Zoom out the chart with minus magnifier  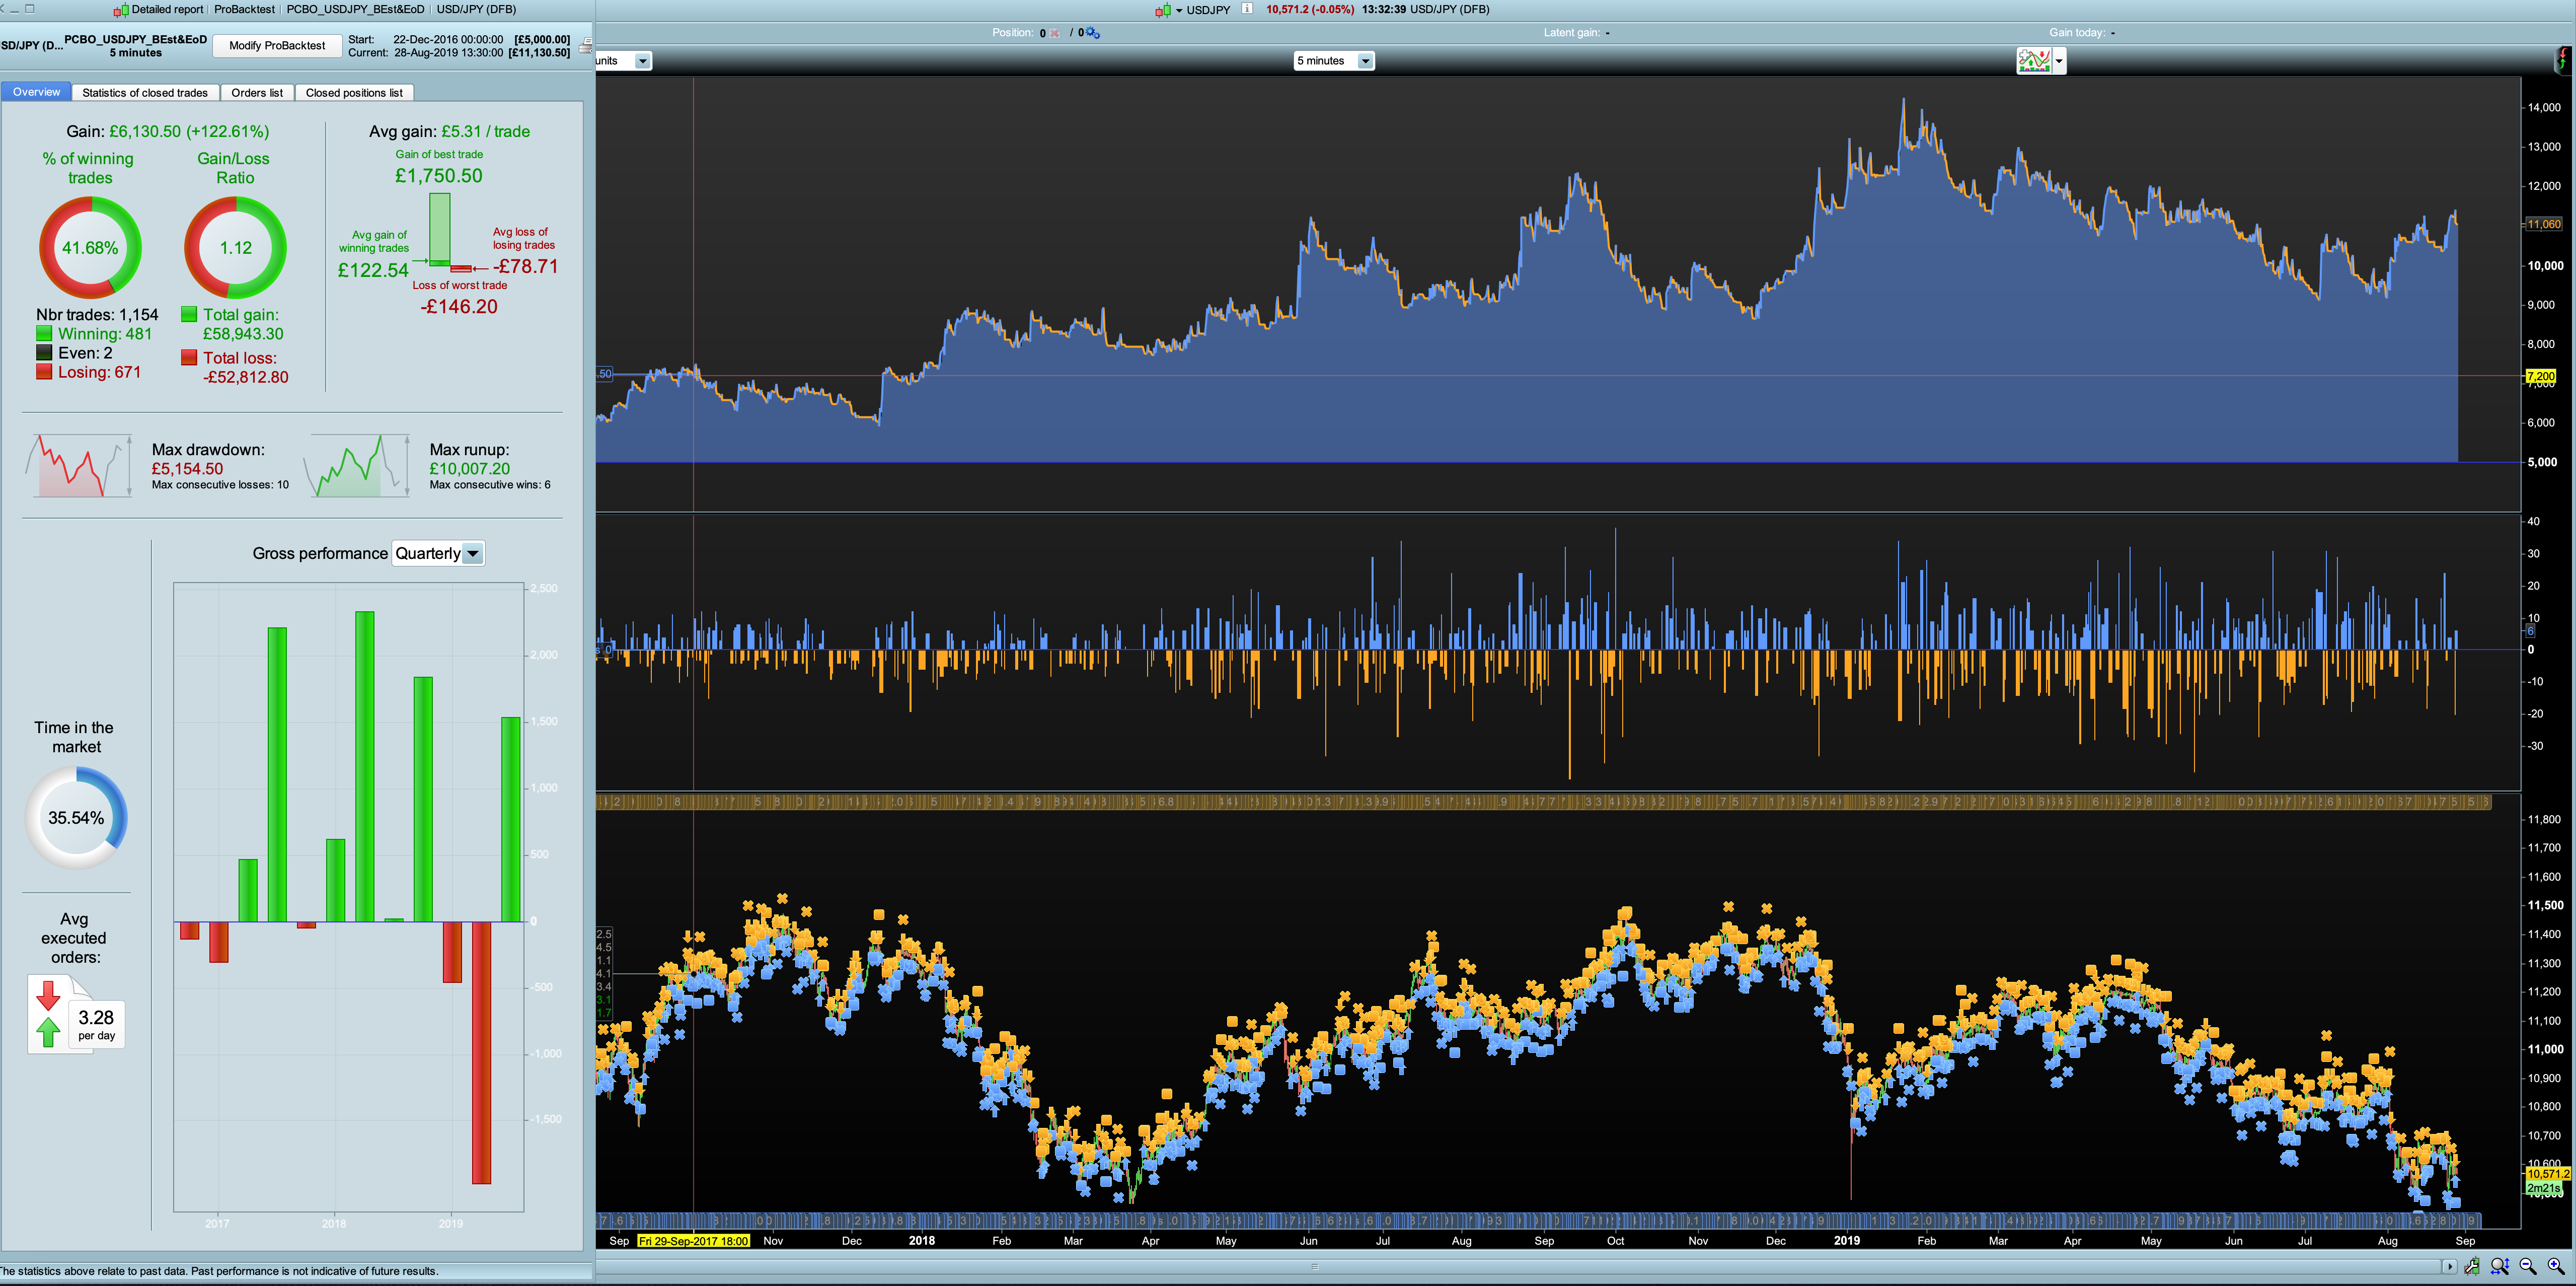2527,1266
